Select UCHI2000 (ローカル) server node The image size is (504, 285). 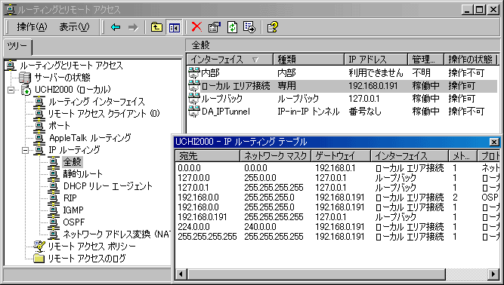click(73, 90)
